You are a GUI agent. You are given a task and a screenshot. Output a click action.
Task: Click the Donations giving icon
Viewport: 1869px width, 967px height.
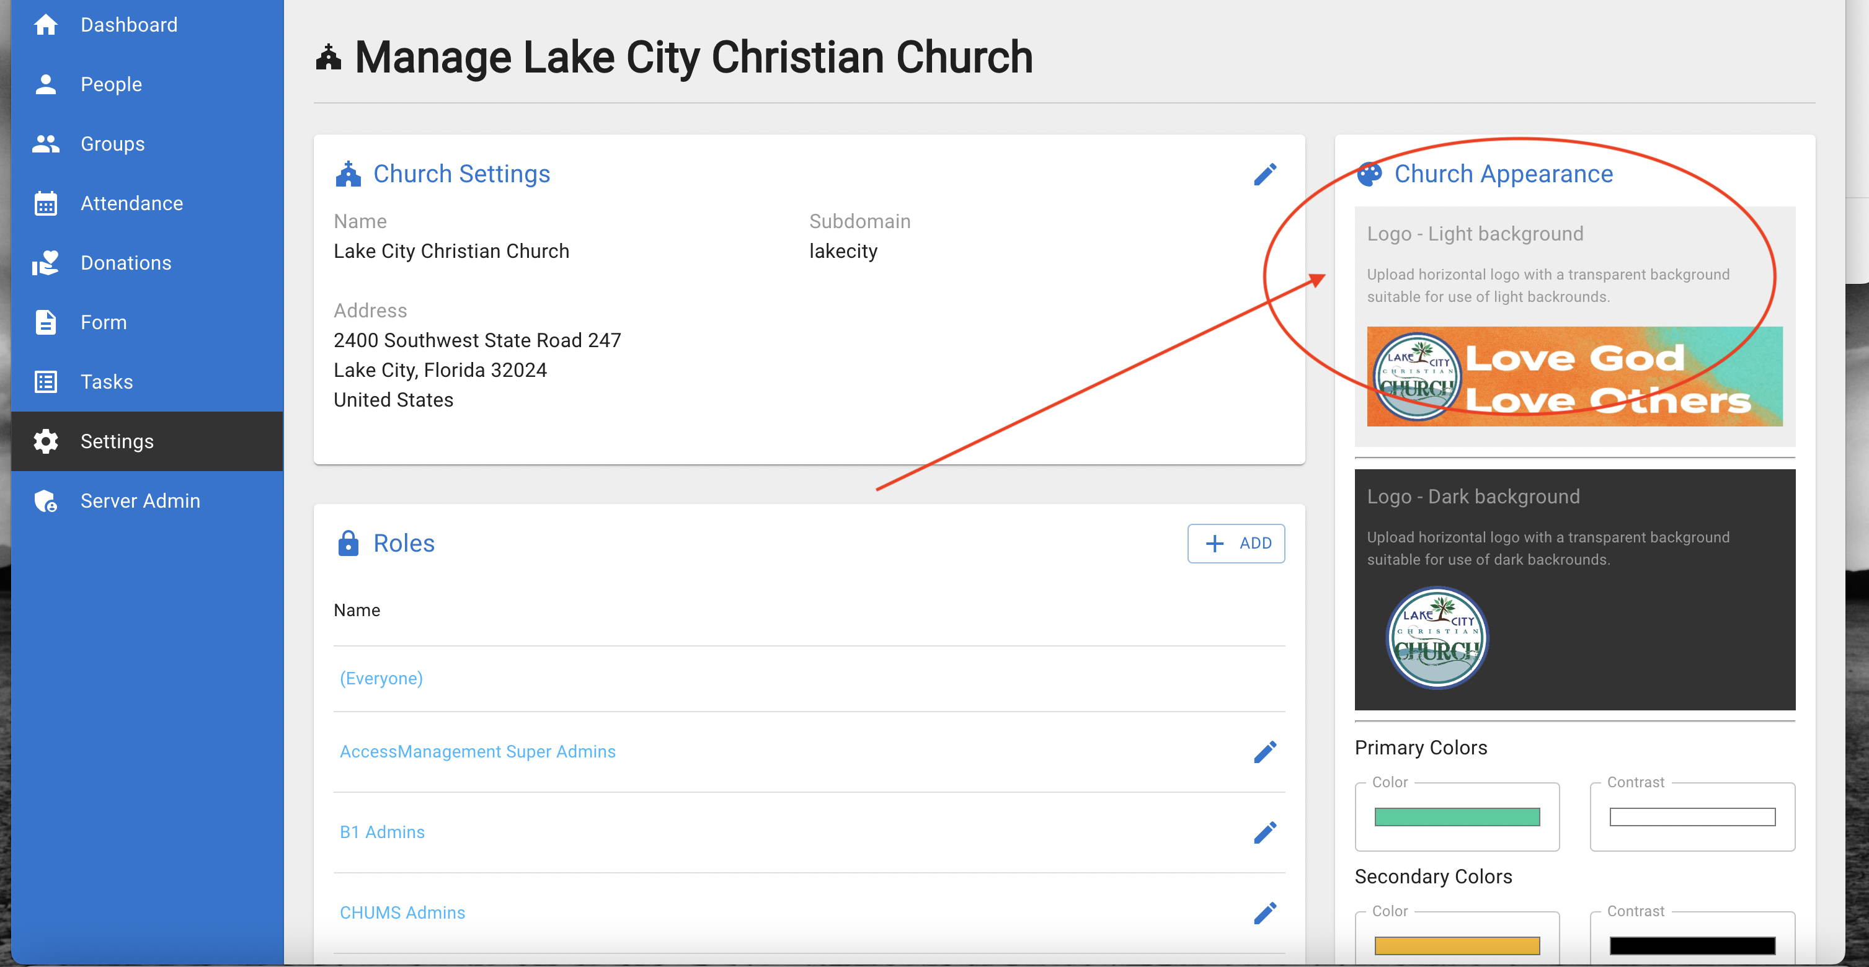coord(46,263)
